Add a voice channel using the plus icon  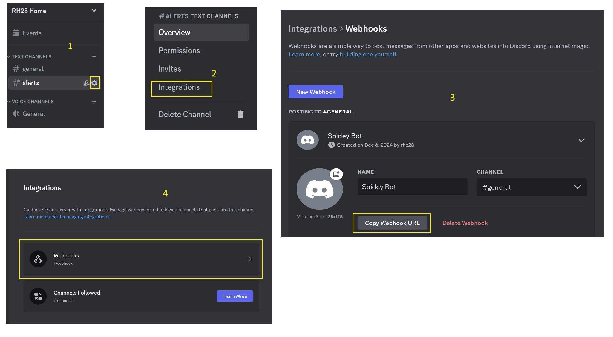click(94, 101)
